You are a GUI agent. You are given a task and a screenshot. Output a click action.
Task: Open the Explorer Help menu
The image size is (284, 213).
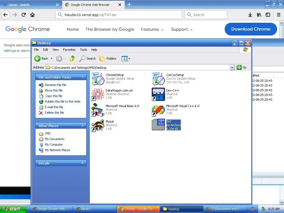94,50
